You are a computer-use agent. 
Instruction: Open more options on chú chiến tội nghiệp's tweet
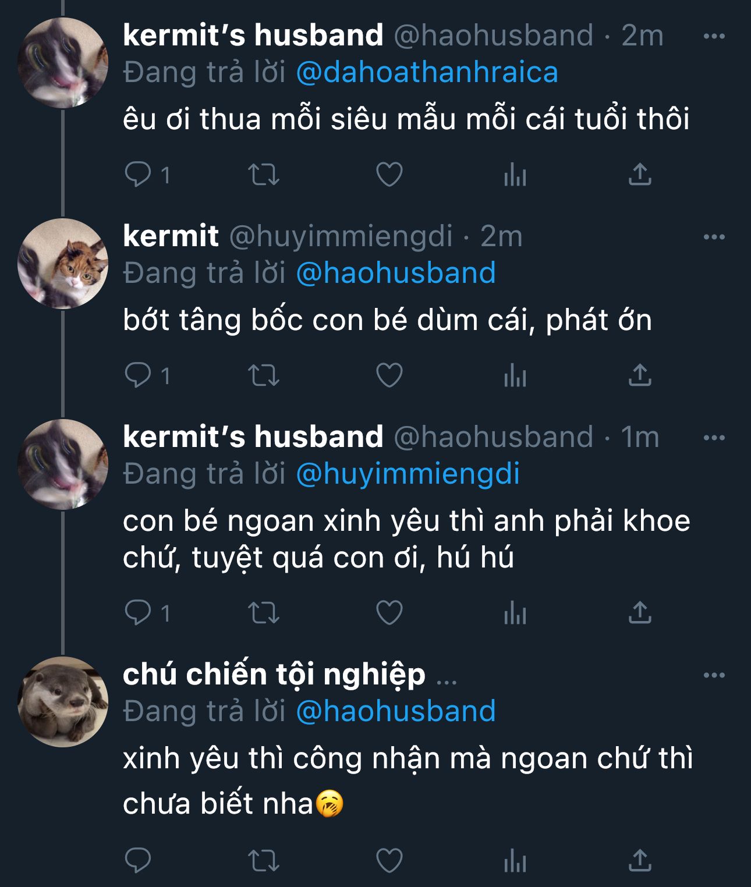click(714, 675)
